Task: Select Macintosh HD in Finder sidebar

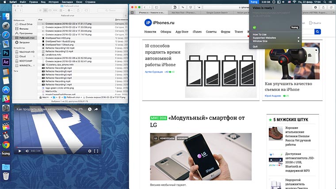Action: click(x=27, y=52)
